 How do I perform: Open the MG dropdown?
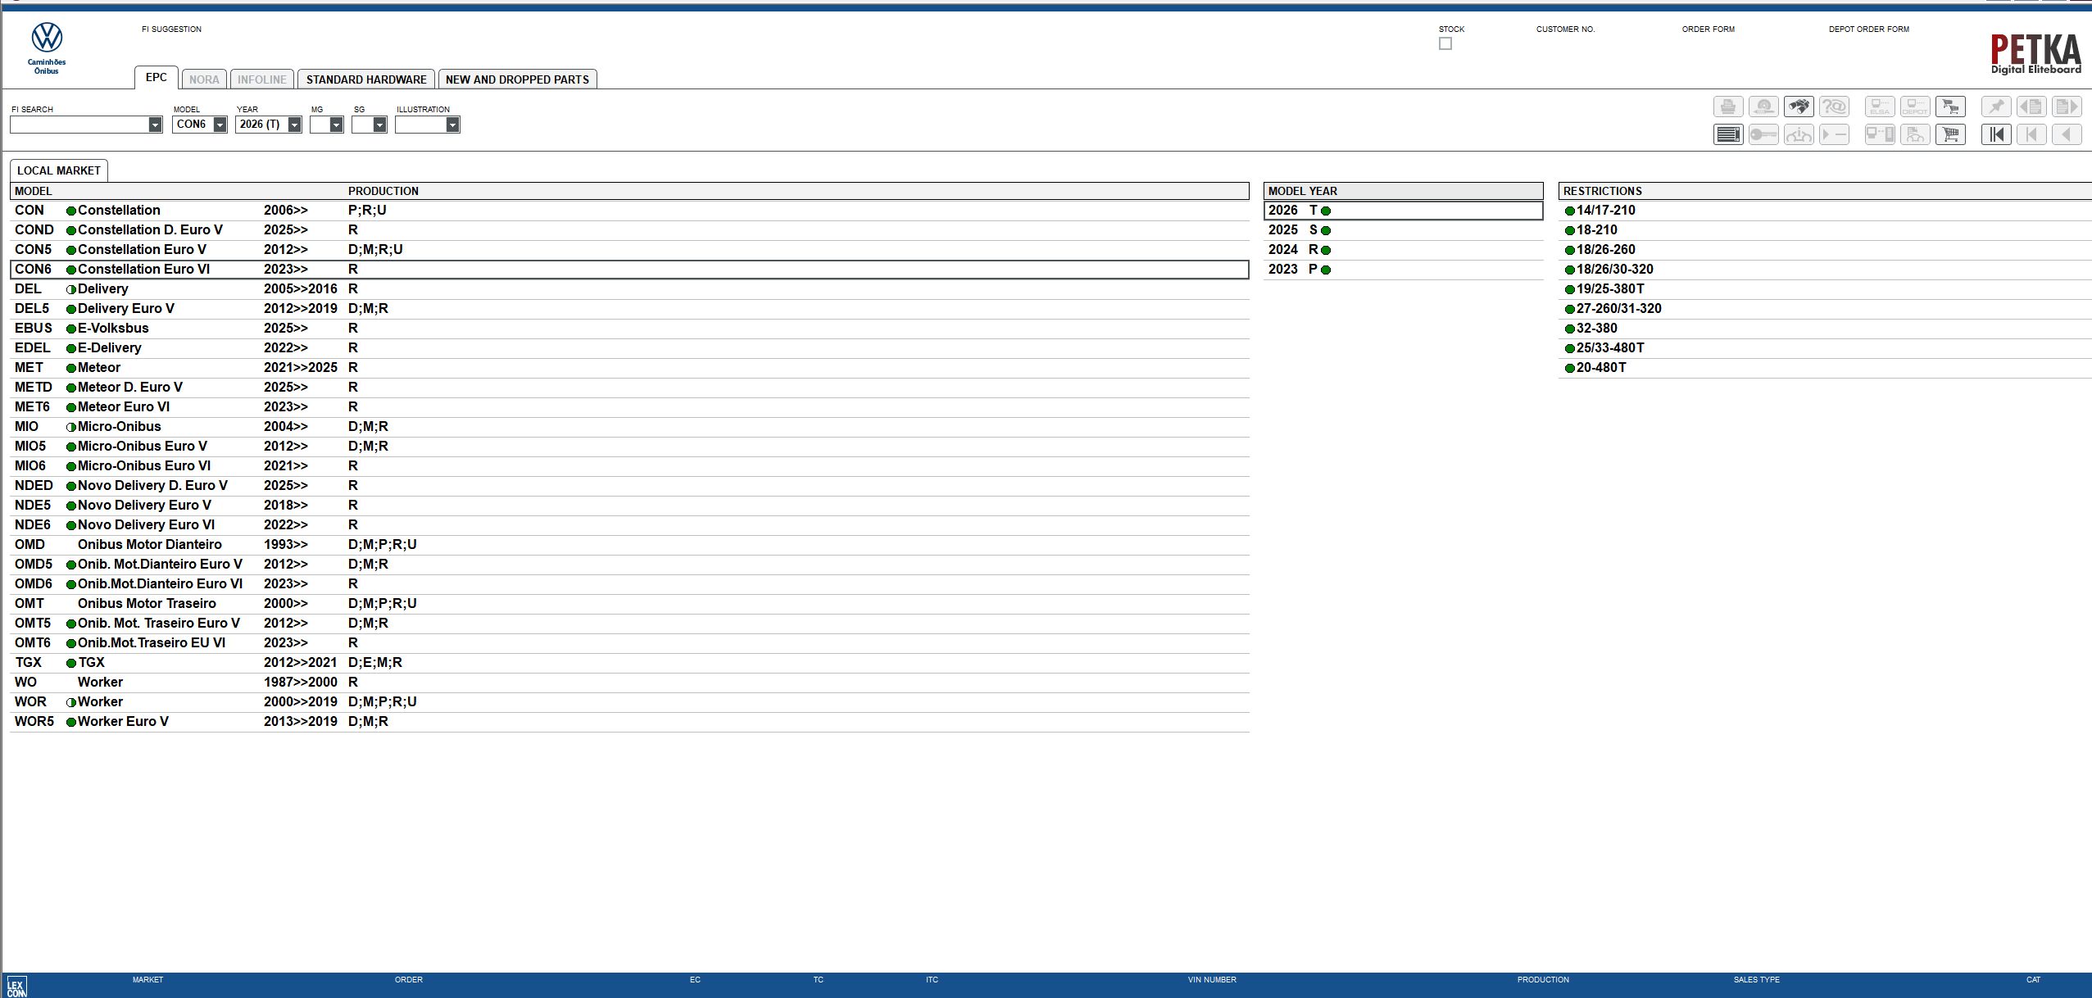click(336, 125)
